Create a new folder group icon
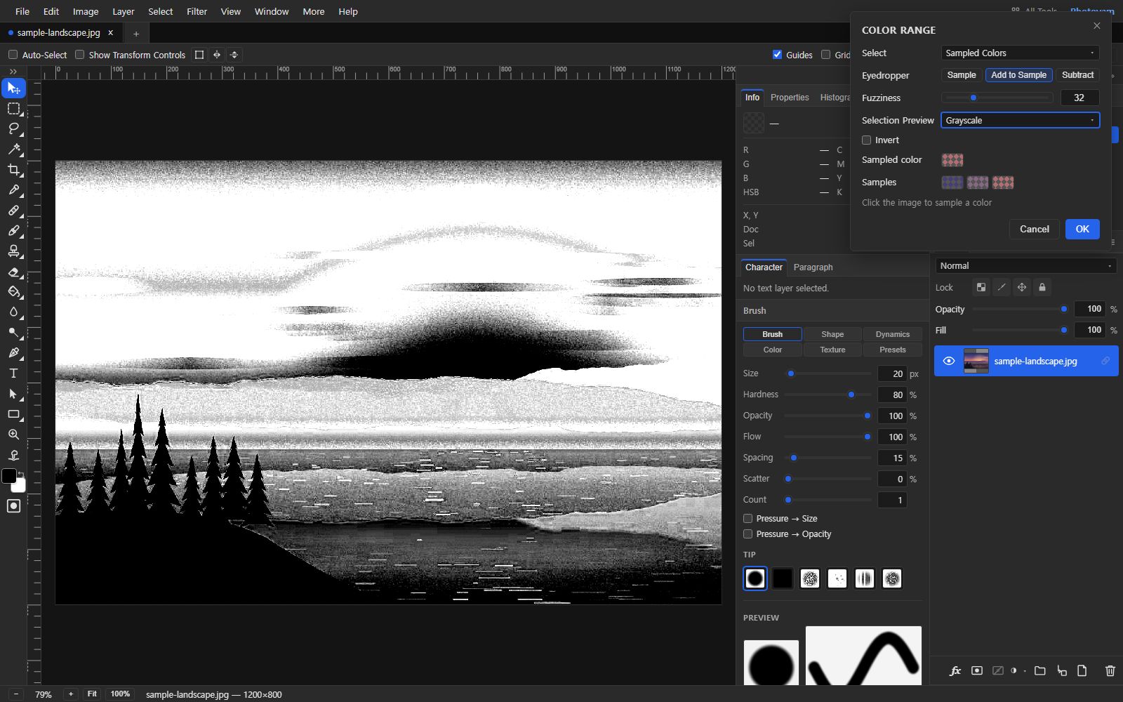Viewport: 1123px width, 702px height. click(1039, 670)
